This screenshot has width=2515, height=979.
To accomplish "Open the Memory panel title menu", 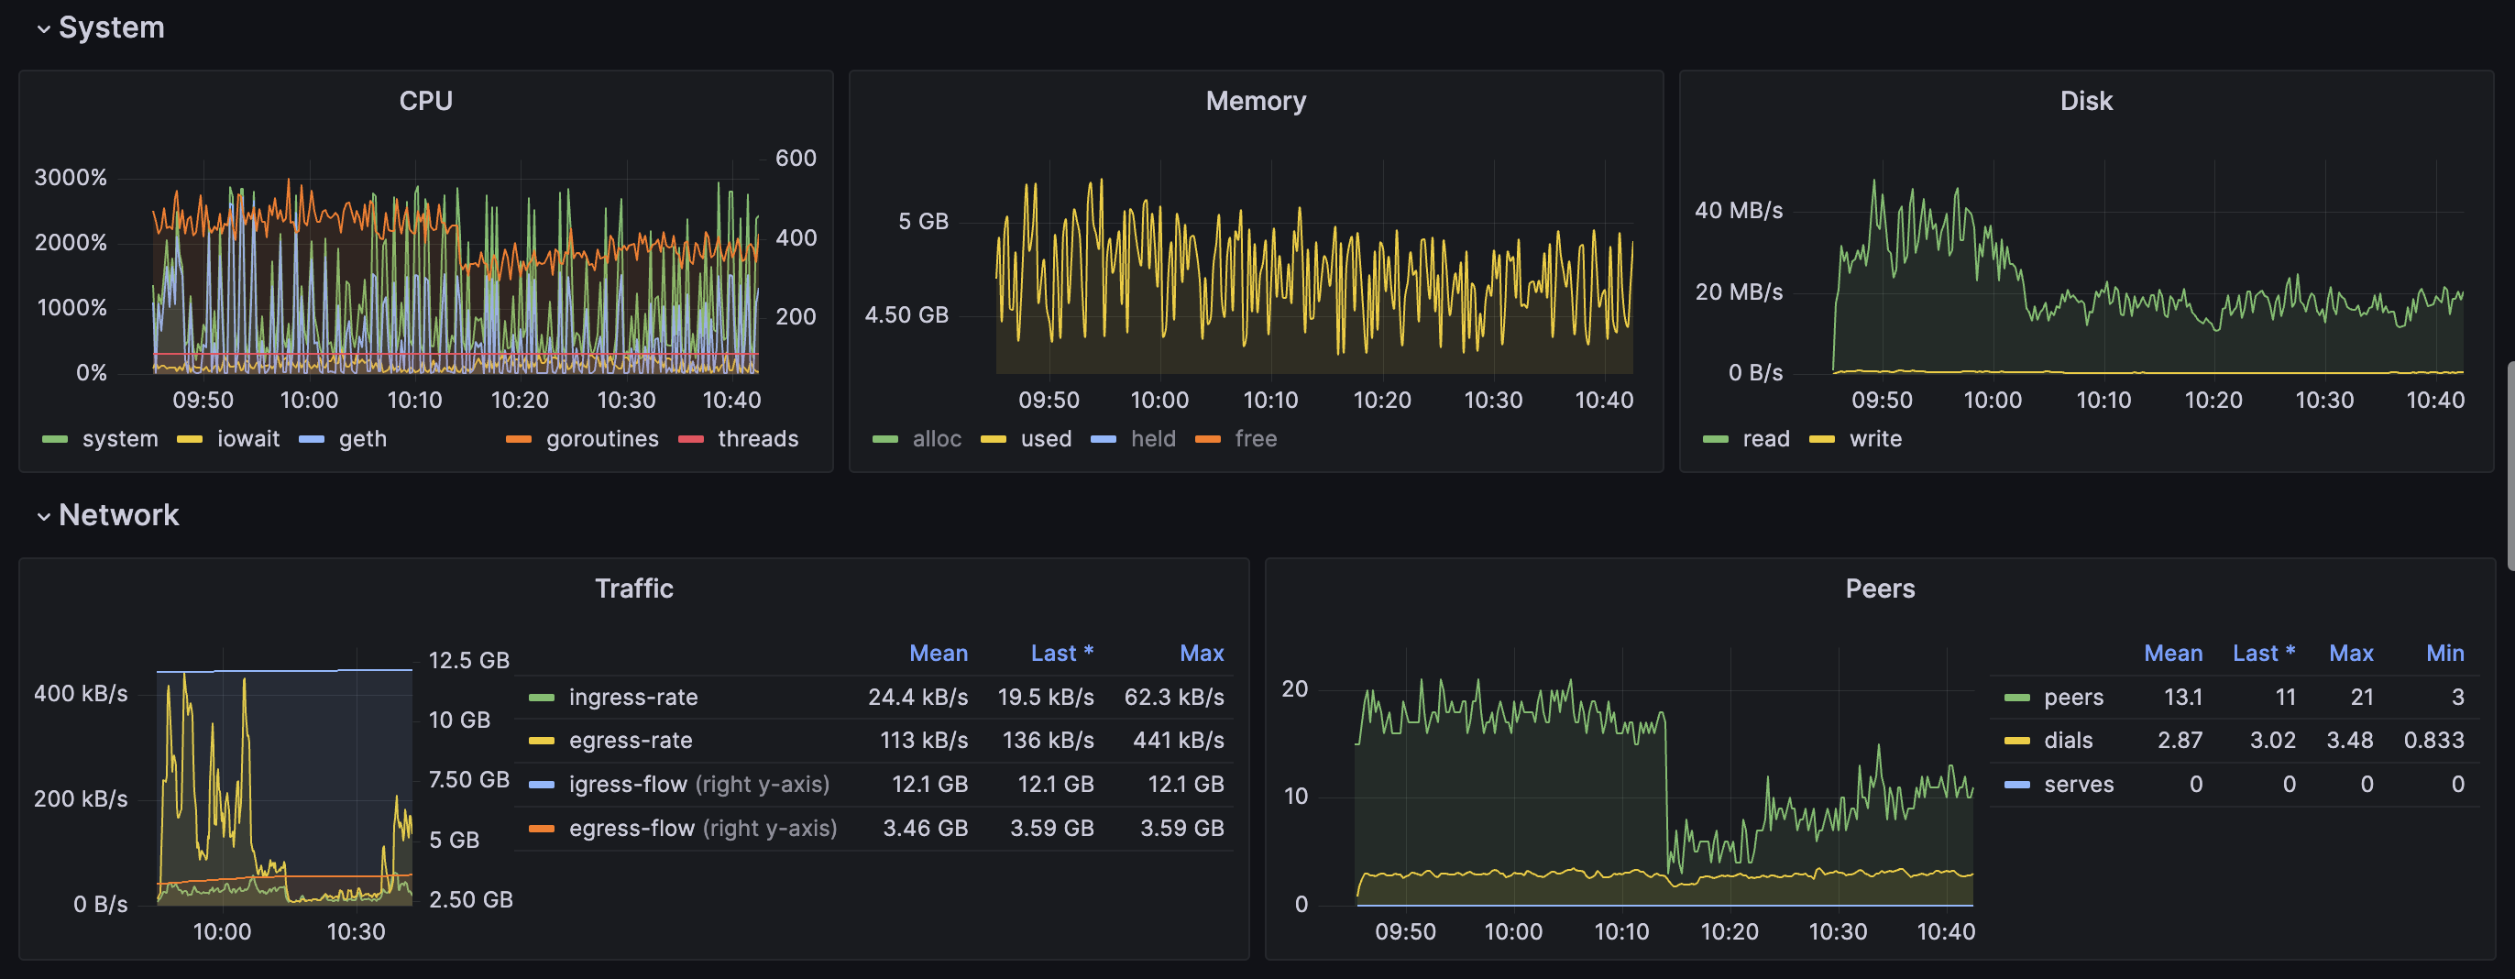I will pyautogui.click(x=1256, y=101).
